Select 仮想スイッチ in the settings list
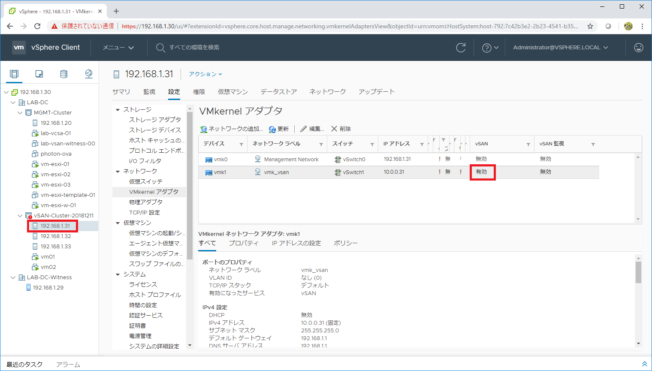Screen dimensions: 652x371 coord(146,182)
